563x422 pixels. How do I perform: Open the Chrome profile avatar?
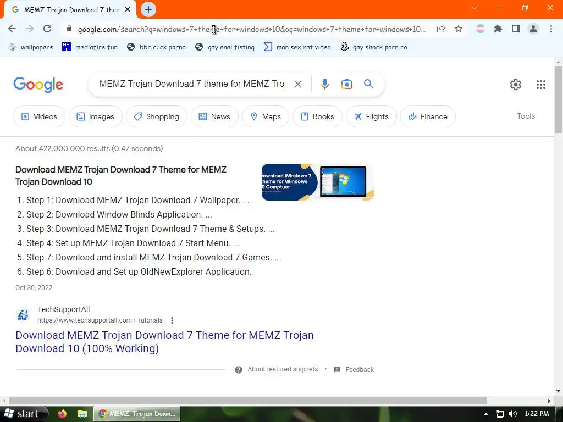(533, 29)
